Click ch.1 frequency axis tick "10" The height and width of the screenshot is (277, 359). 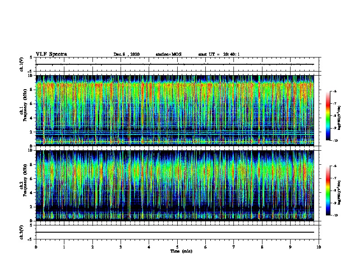[30, 76]
